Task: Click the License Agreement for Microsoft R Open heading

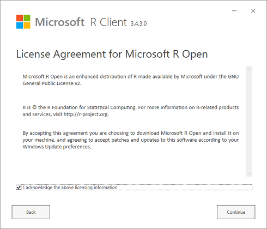Action: (112, 54)
